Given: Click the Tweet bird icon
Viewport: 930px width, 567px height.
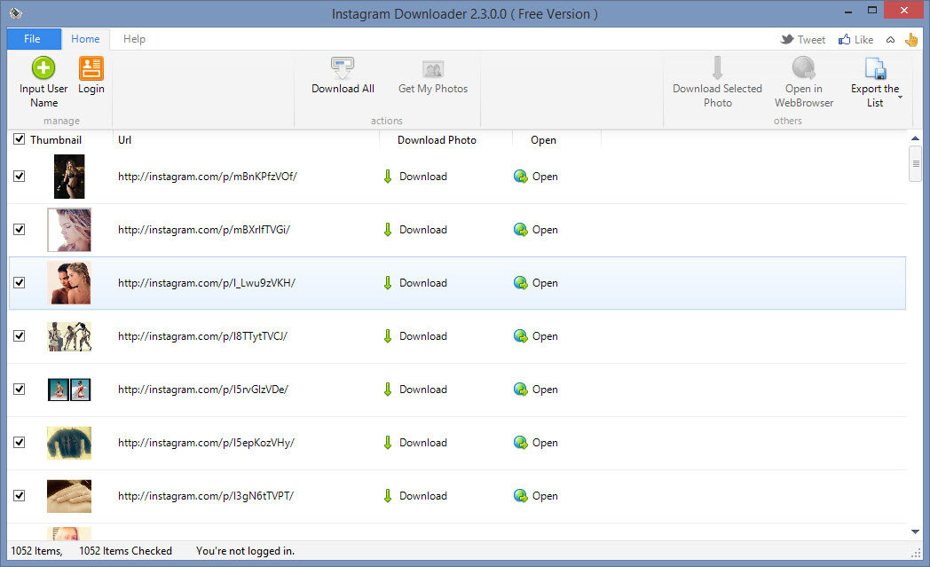Looking at the screenshot, I should [787, 39].
